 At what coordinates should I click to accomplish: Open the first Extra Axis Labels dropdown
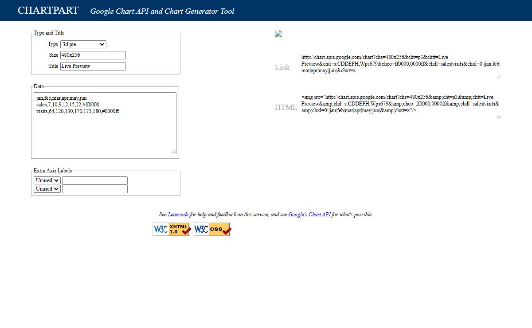click(47, 180)
